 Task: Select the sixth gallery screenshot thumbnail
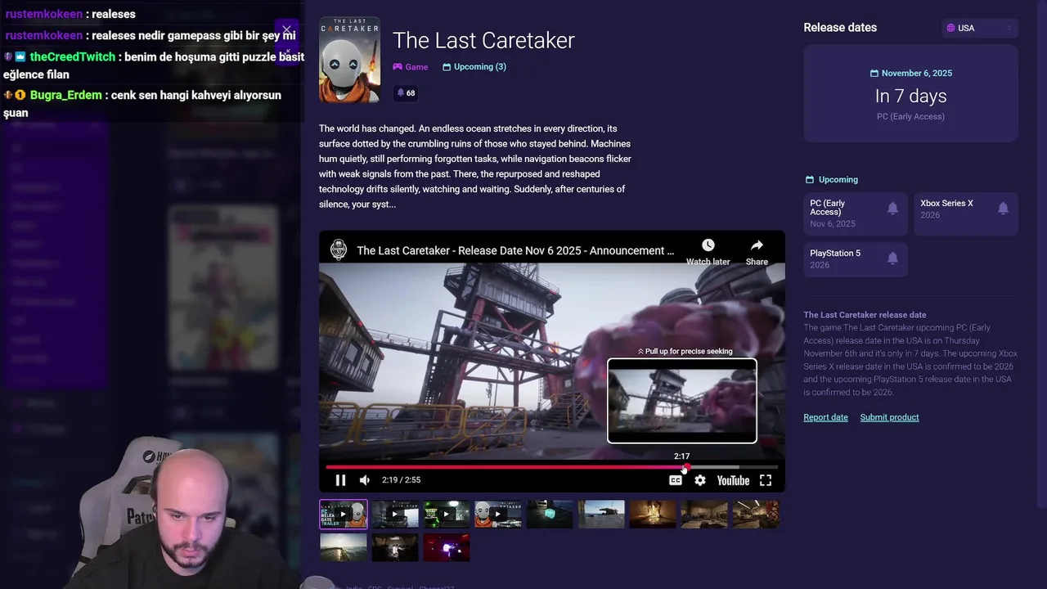(x=601, y=515)
